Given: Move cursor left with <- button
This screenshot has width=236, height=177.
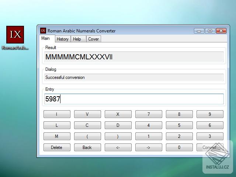Looking at the screenshot, I should (x=118, y=147).
